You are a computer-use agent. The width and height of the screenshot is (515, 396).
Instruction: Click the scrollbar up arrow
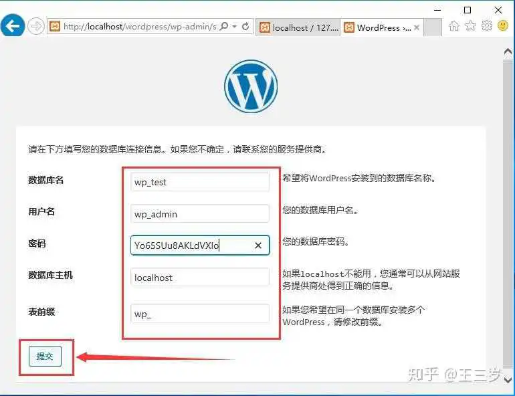[508, 52]
